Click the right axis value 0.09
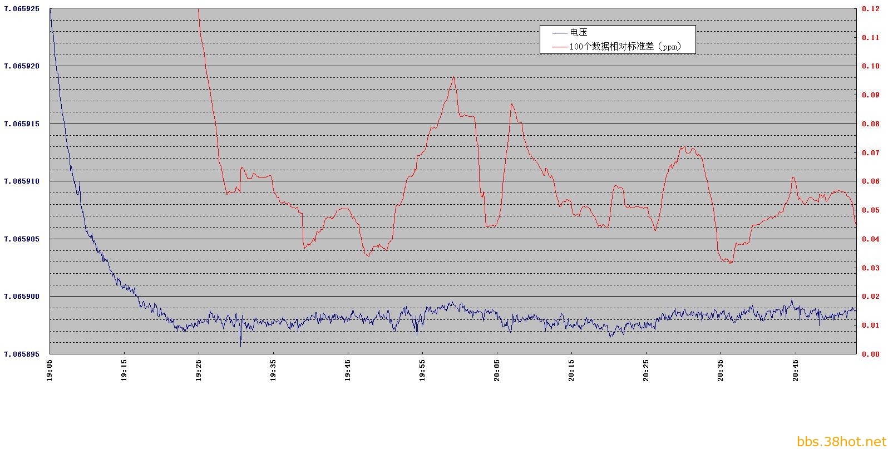 pos(871,95)
